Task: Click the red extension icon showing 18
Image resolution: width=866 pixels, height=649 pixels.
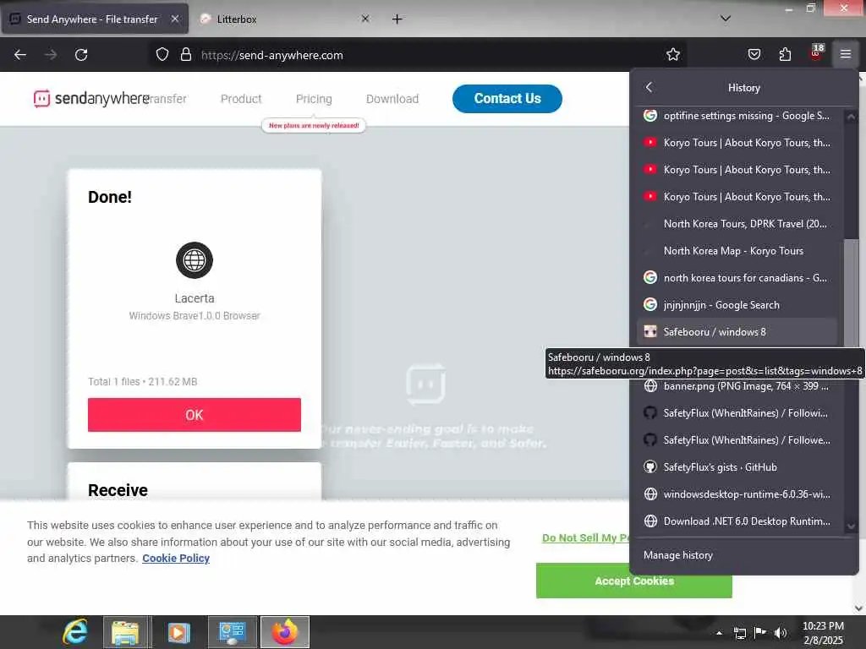Action: pyautogui.click(x=816, y=53)
